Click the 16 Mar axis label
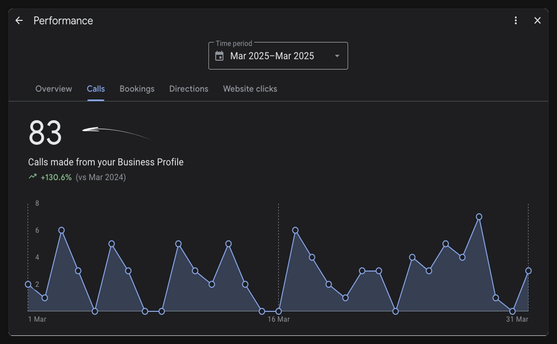The height and width of the screenshot is (344, 557). pyautogui.click(x=278, y=320)
